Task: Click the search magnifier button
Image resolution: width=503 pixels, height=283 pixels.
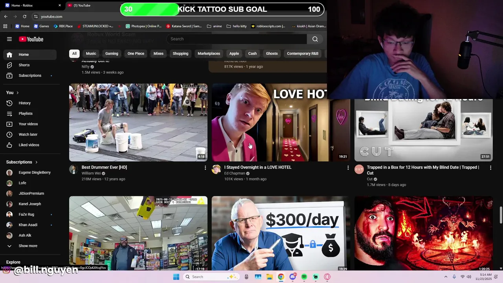Action: click(x=315, y=39)
